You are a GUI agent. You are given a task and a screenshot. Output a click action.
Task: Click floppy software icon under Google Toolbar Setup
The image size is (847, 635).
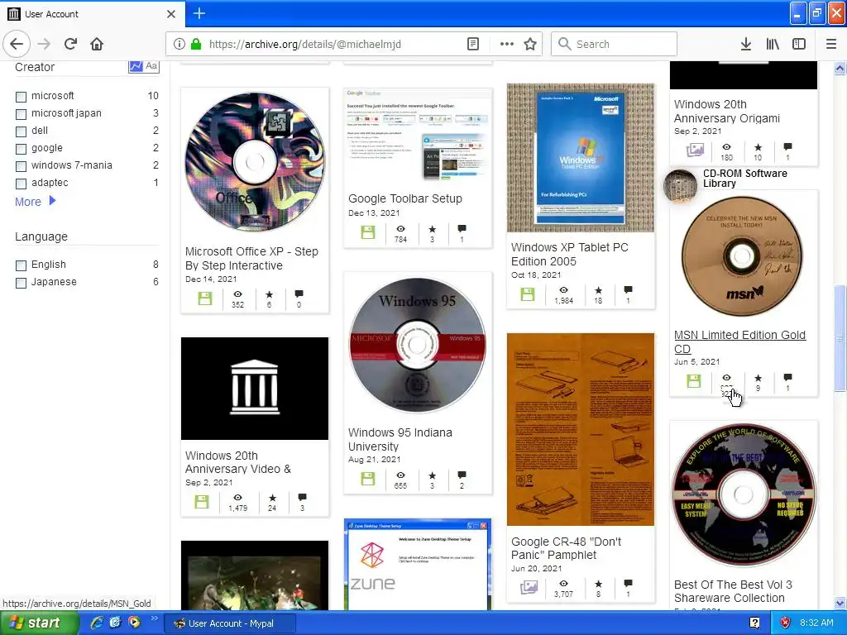tap(368, 232)
